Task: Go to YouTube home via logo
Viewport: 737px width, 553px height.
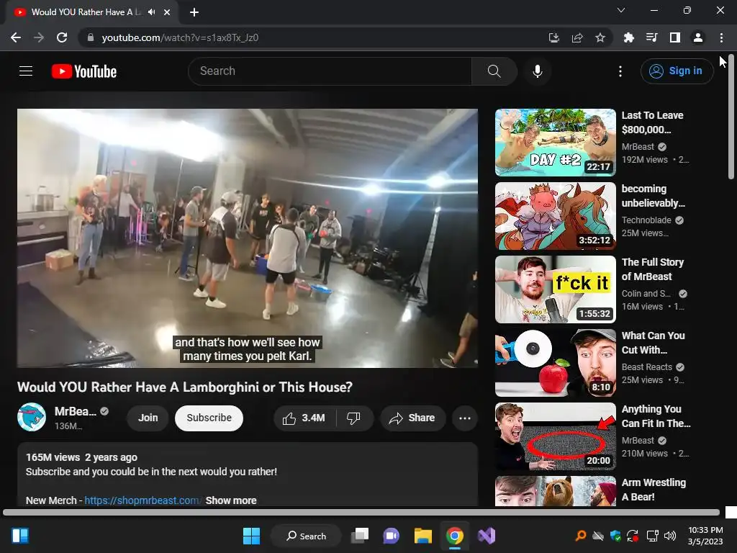Action: [84, 71]
